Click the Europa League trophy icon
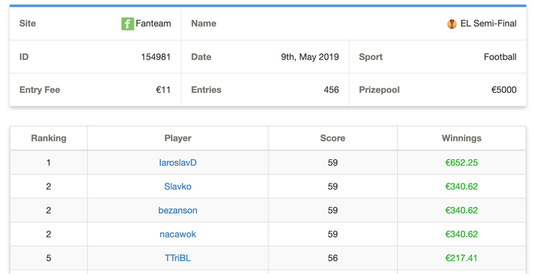This screenshot has height=274, width=534. pyautogui.click(x=452, y=24)
